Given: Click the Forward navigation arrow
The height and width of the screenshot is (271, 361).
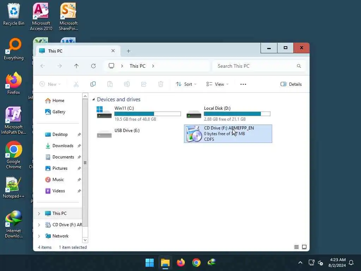Looking at the screenshot, I should tap(60, 66).
